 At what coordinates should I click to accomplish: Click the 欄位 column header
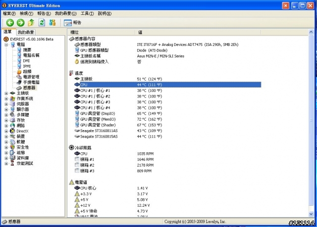tap(102, 32)
